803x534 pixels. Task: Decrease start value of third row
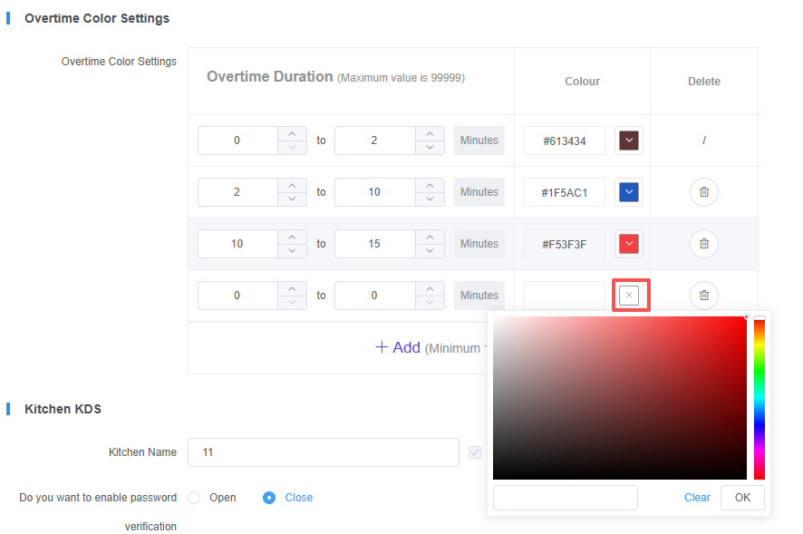pos(292,250)
